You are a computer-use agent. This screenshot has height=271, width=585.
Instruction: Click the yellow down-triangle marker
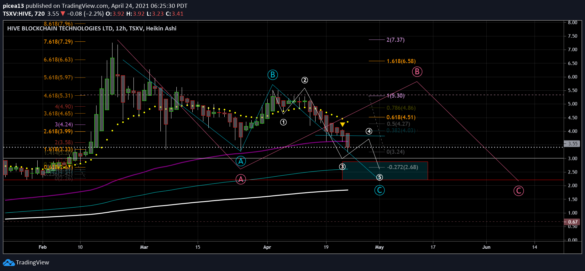pos(342,125)
